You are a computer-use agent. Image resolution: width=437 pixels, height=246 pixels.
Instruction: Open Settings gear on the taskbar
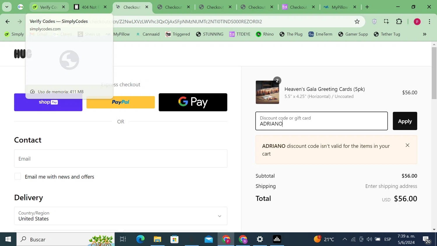click(260, 239)
